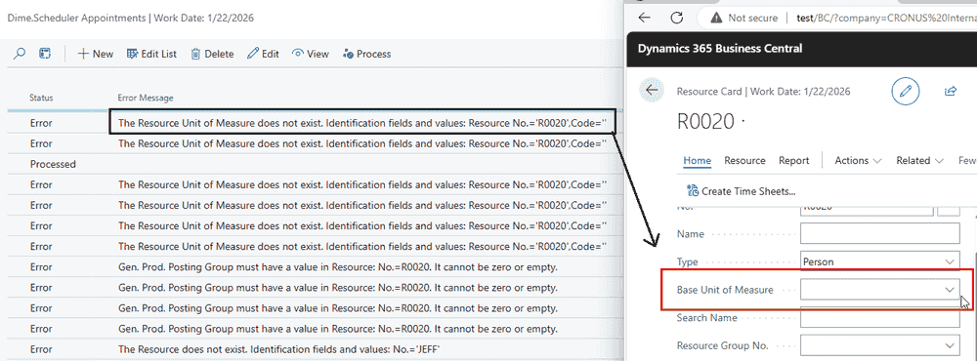Screen dimensions: 977x361
Task: Reload the browser page
Action: (677, 18)
